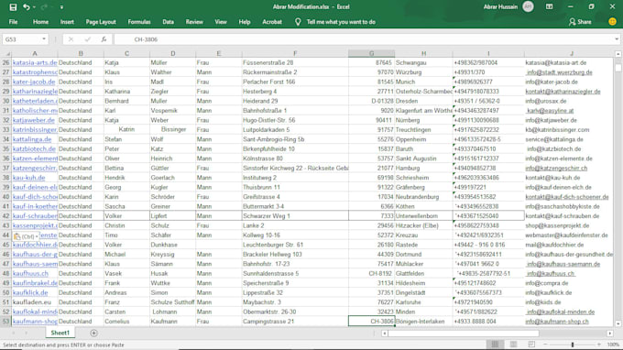This screenshot has height=350, width=623.
Task: Switch to Page Break Preview icon
Action: click(531, 345)
